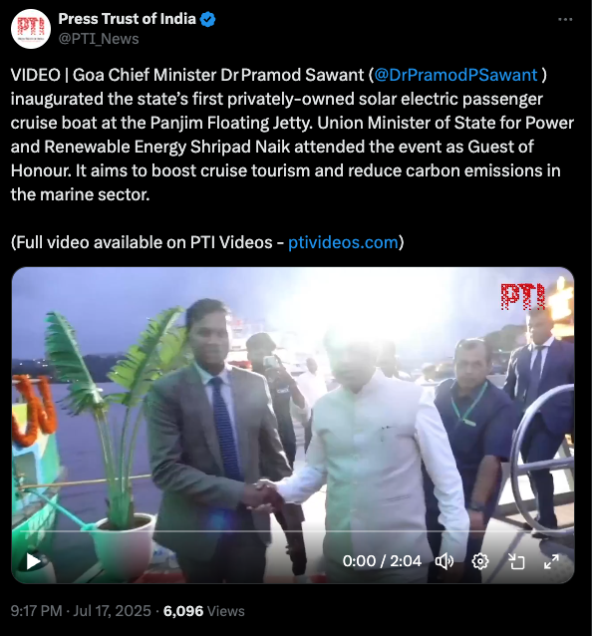The height and width of the screenshot is (636, 592).
Task: Open the @DrPramodPSawant mention
Action: pyautogui.click(x=456, y=75)
